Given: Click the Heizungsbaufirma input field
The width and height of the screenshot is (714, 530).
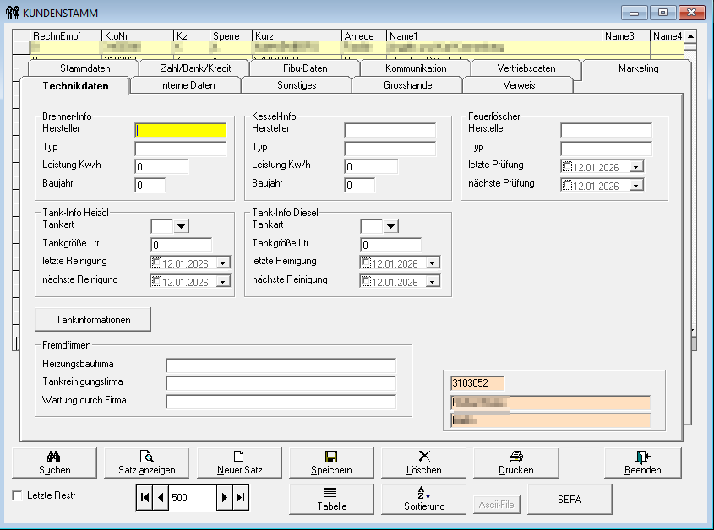Looking at the screenshot, I should point(281,365).
